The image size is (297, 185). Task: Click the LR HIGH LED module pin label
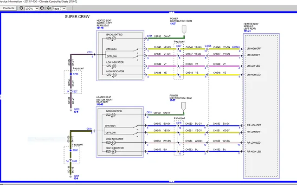click(254, 75)
